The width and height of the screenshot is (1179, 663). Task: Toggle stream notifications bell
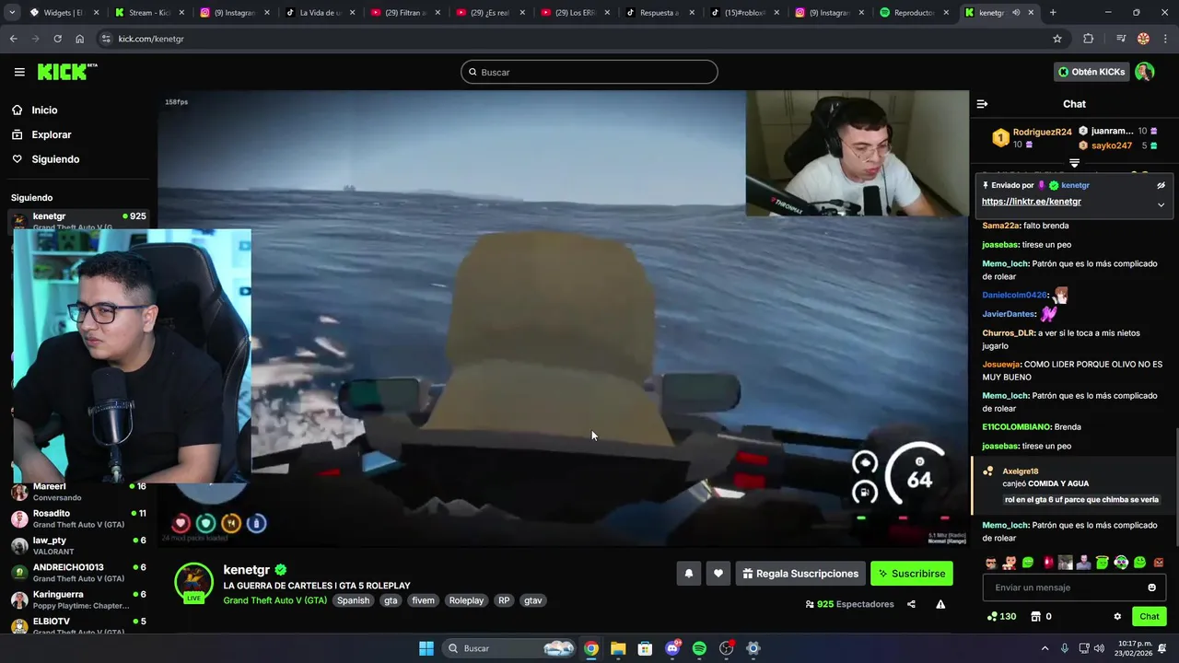(688, 574)
